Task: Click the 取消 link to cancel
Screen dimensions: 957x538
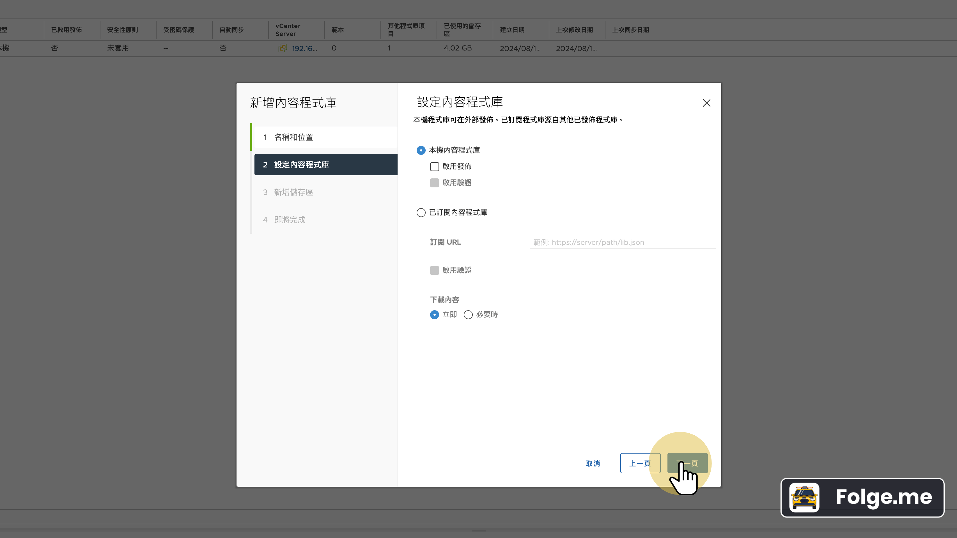Action: click(593, 463)
